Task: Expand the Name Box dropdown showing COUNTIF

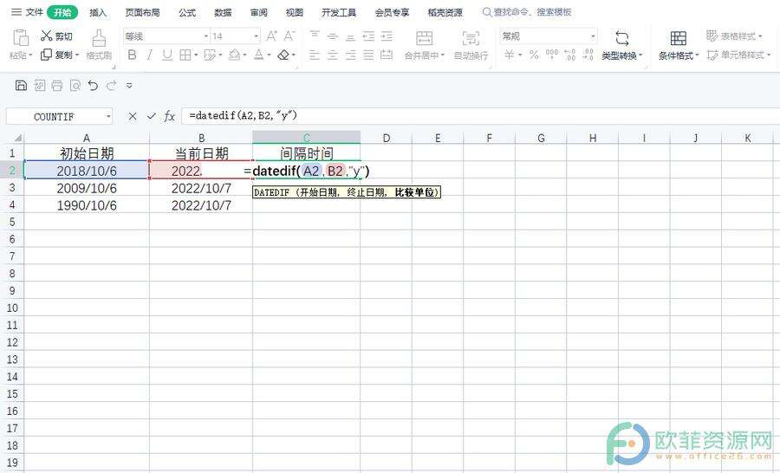Action: click(108, 117)
